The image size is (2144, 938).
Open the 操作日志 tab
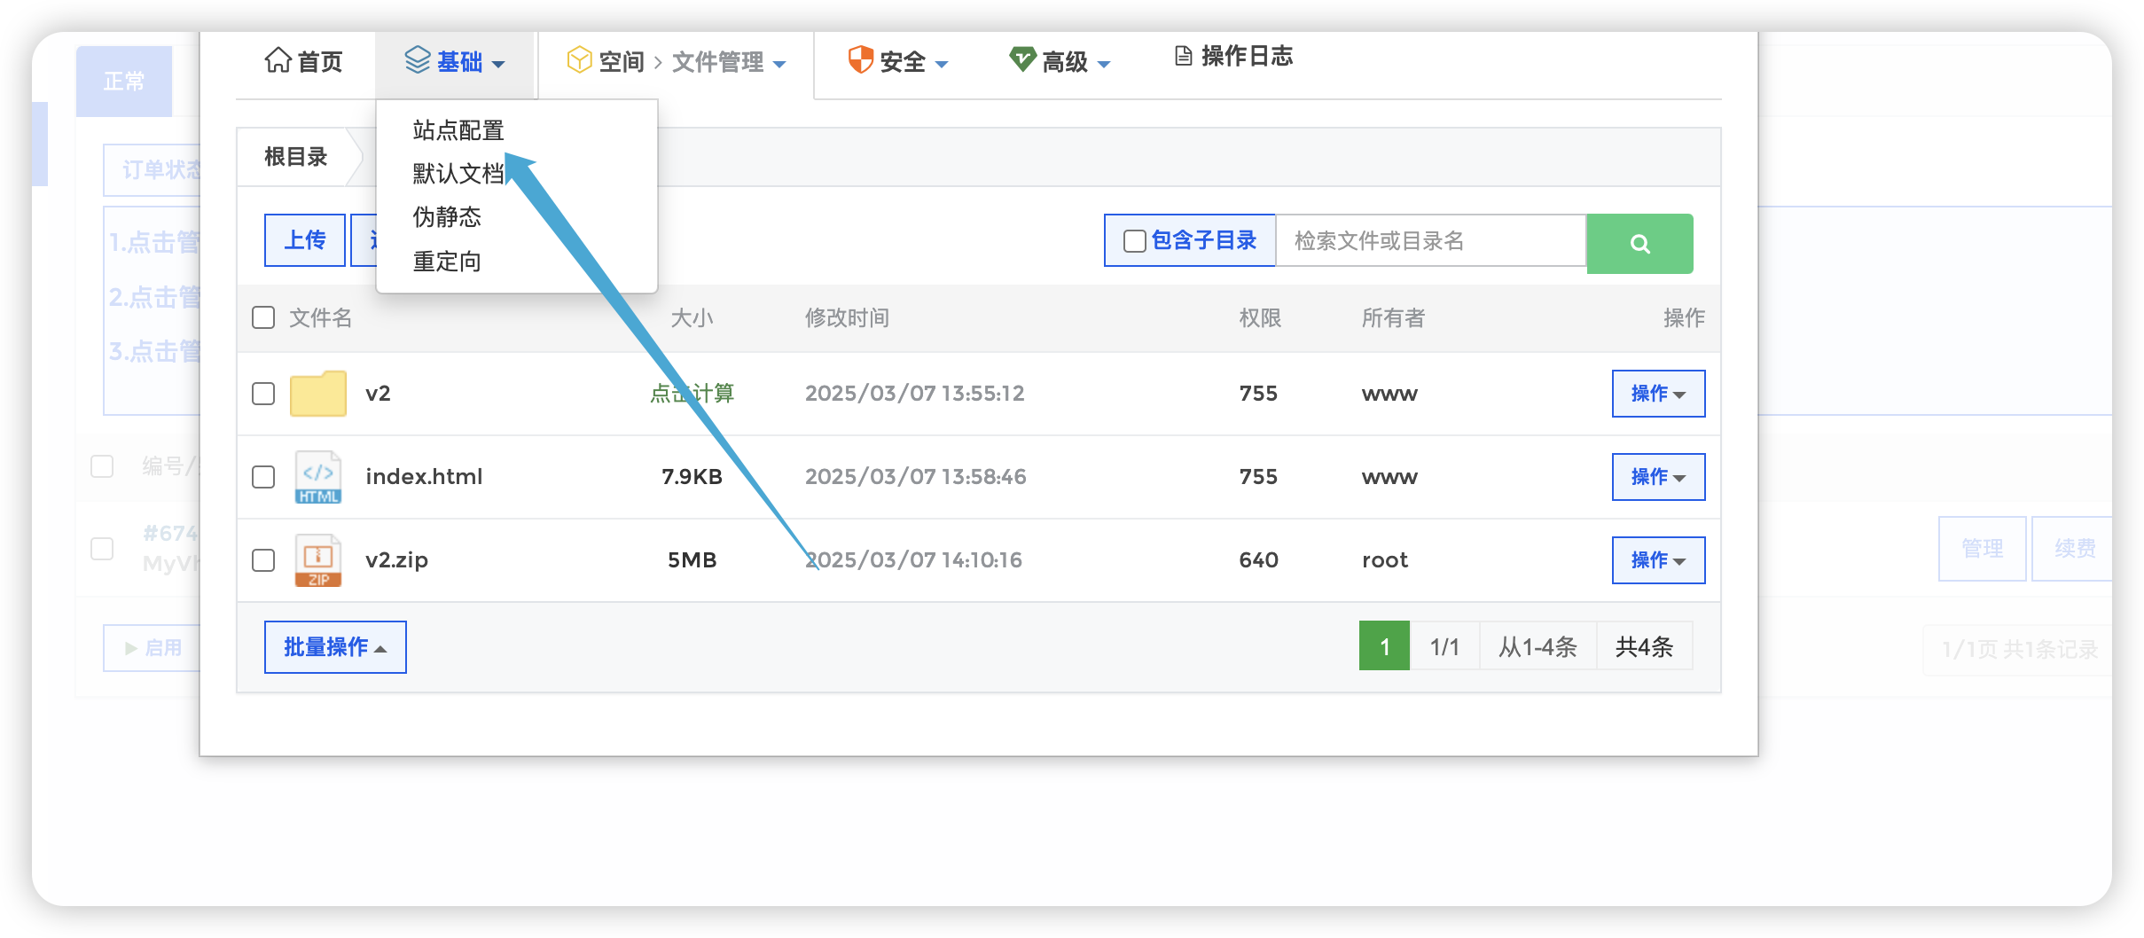[x=1233, y=56]
